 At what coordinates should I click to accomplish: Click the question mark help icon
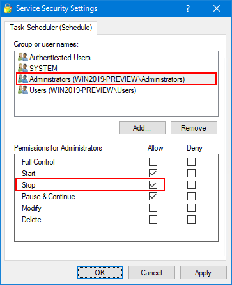click(188, 8)
